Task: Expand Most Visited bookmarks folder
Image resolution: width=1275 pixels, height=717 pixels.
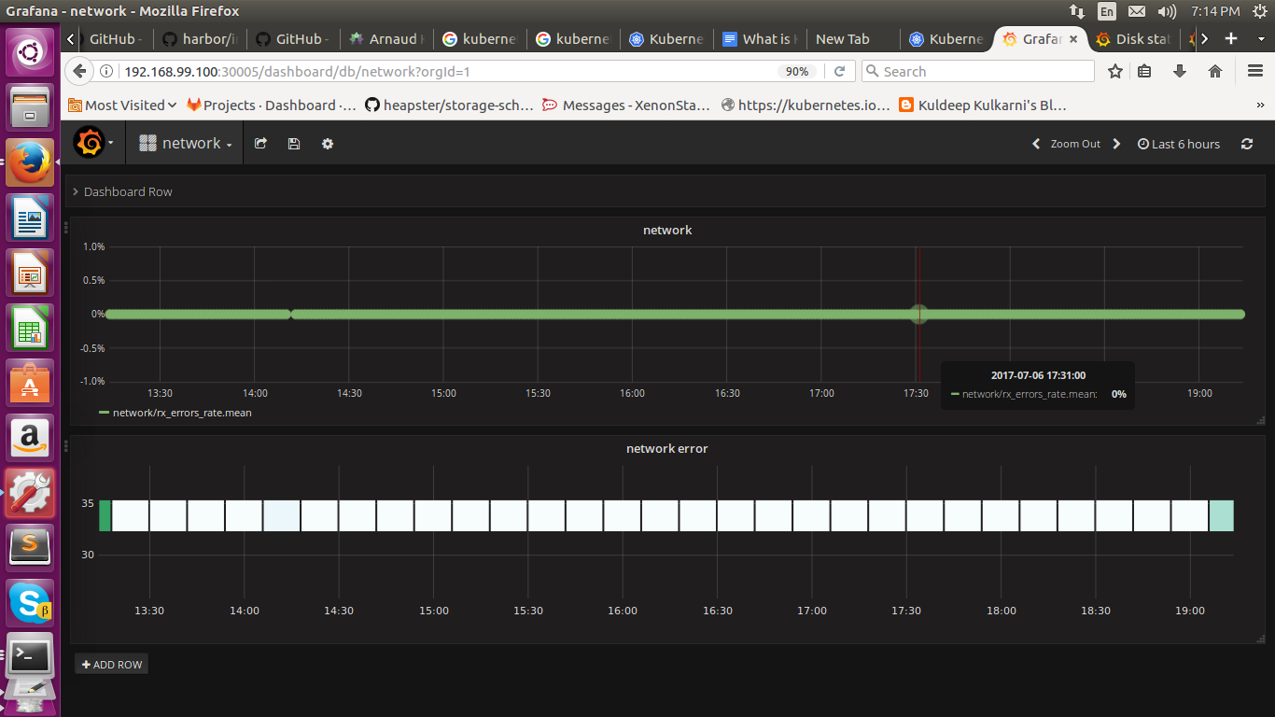Action: [122, 105]
